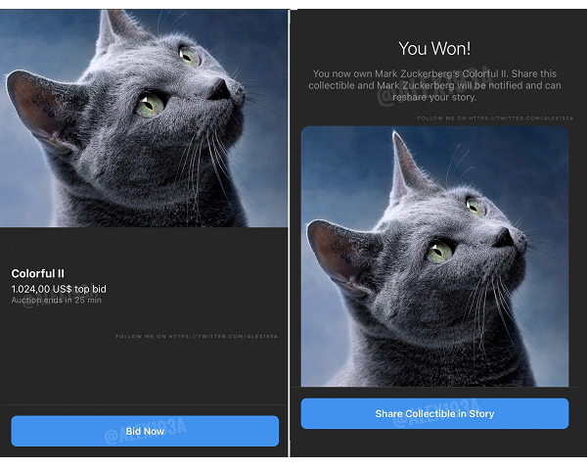The width and height of the screenshot is (588, 469).
Task: Select the Colorful II title
Action: click(x=38, y=273)
